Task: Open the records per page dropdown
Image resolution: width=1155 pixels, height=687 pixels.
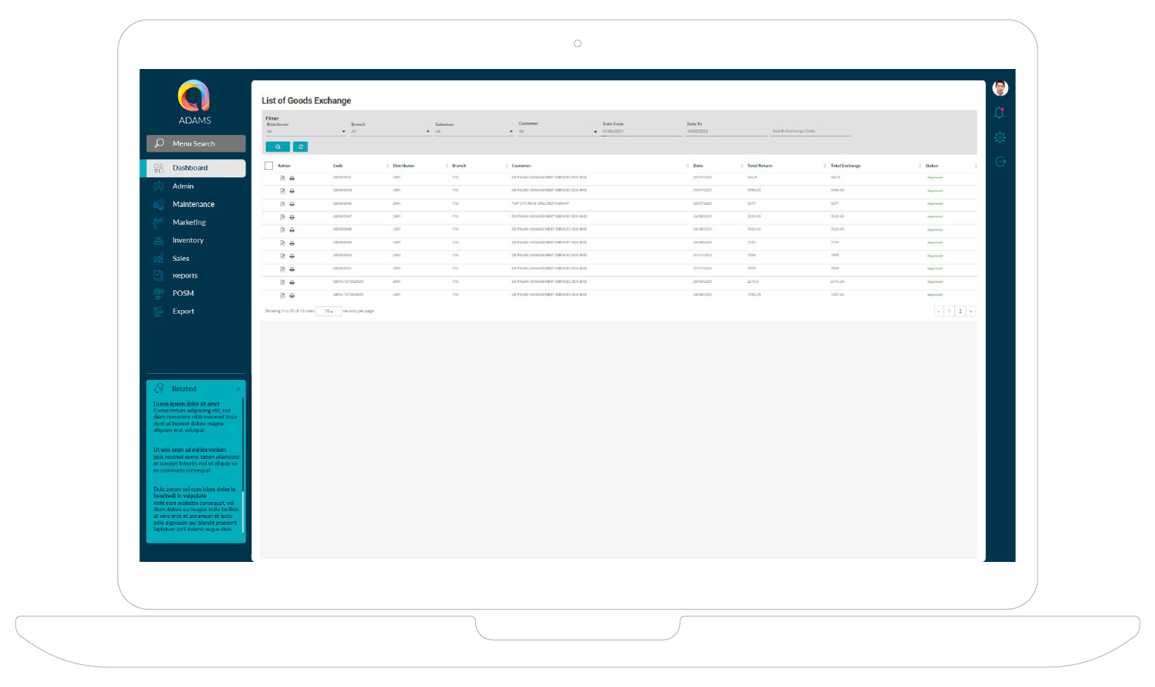Action: [x=328, y=311]
